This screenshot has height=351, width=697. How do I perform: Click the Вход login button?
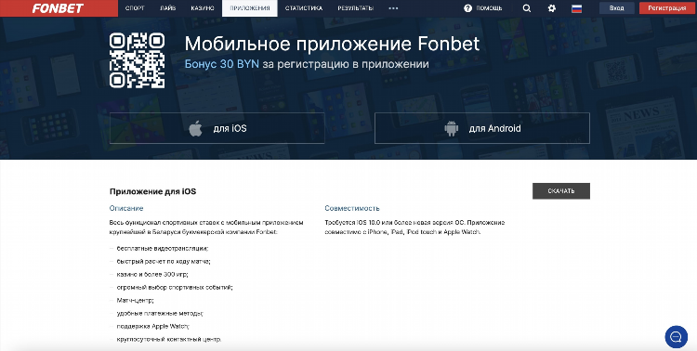point(616,8)
